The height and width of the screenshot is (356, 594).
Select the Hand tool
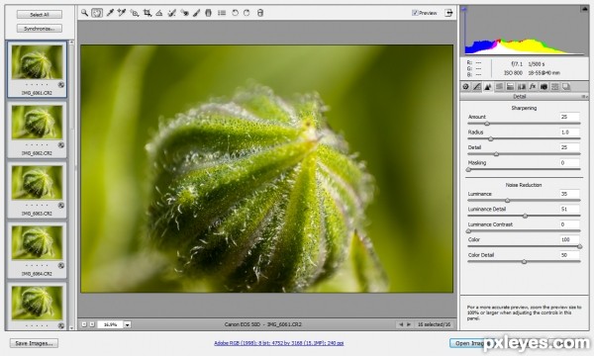[97, 13]
